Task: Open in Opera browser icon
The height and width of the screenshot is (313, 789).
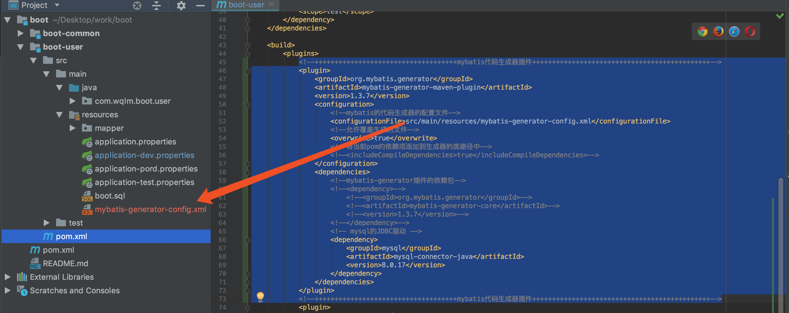Action: coord(750,32)
